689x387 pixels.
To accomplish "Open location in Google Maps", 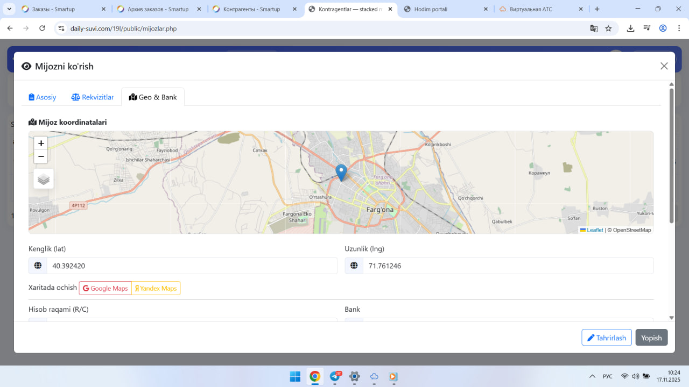I will (x=106, y=288).
